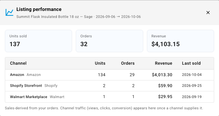Click the gray Walmart platform label

click(x=57, y=97)
